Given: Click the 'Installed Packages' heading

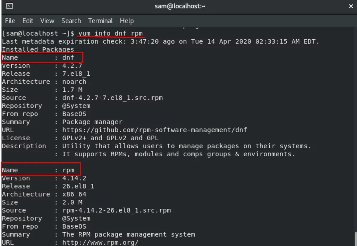Looking at the screenshot, I should pyautogui.click(x=38, y=49).
